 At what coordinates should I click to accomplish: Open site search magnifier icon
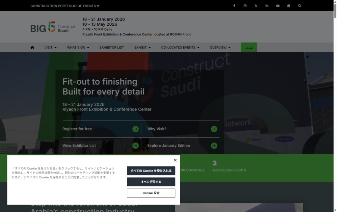pyautogui.click(x=299, y=6)
